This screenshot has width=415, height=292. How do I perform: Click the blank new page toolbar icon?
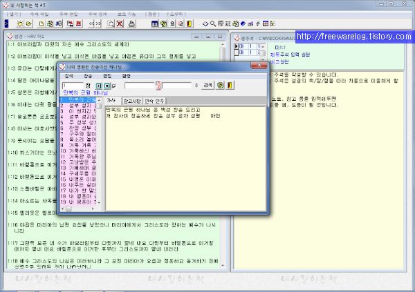coord(41,23)
